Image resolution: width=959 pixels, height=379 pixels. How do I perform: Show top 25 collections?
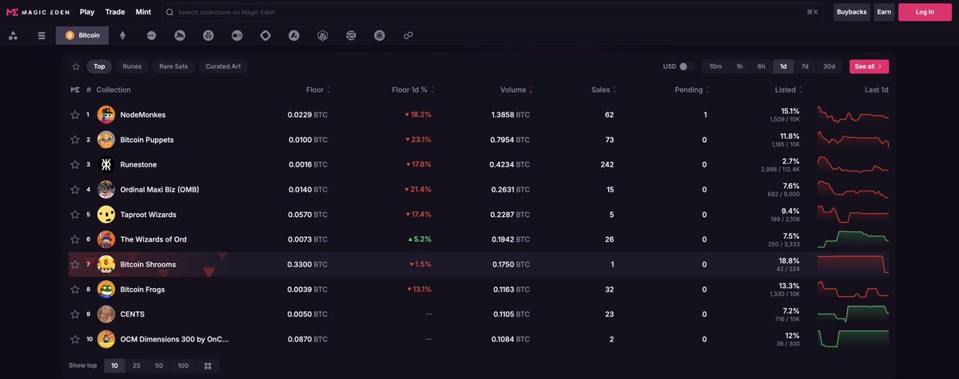[137, 365]
